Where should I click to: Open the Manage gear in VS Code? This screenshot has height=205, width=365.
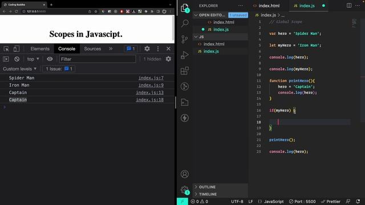coord(185,190)
